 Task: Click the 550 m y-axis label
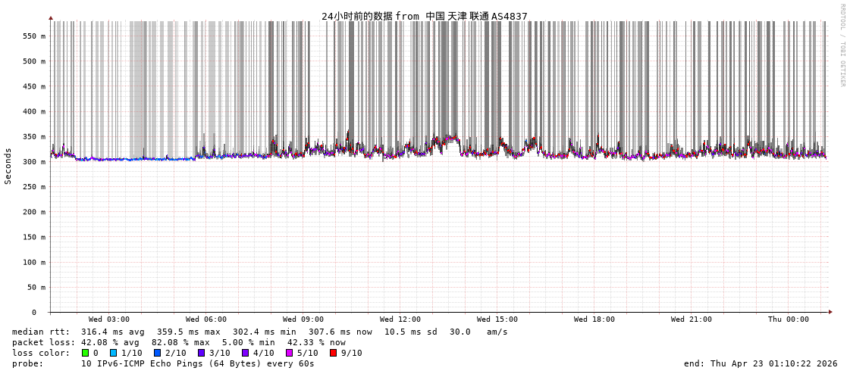tap(34, 36)
